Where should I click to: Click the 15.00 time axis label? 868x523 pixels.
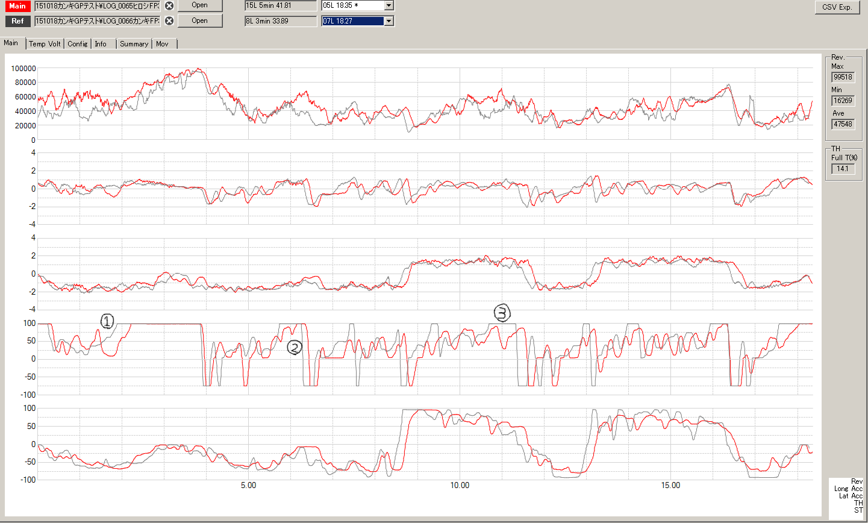(x=670, y=486)
